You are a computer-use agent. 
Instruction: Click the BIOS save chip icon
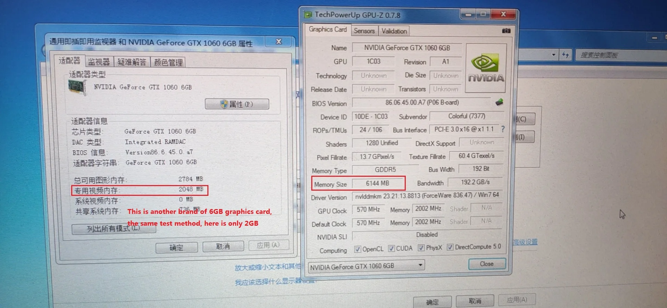[x=499, y=102]
